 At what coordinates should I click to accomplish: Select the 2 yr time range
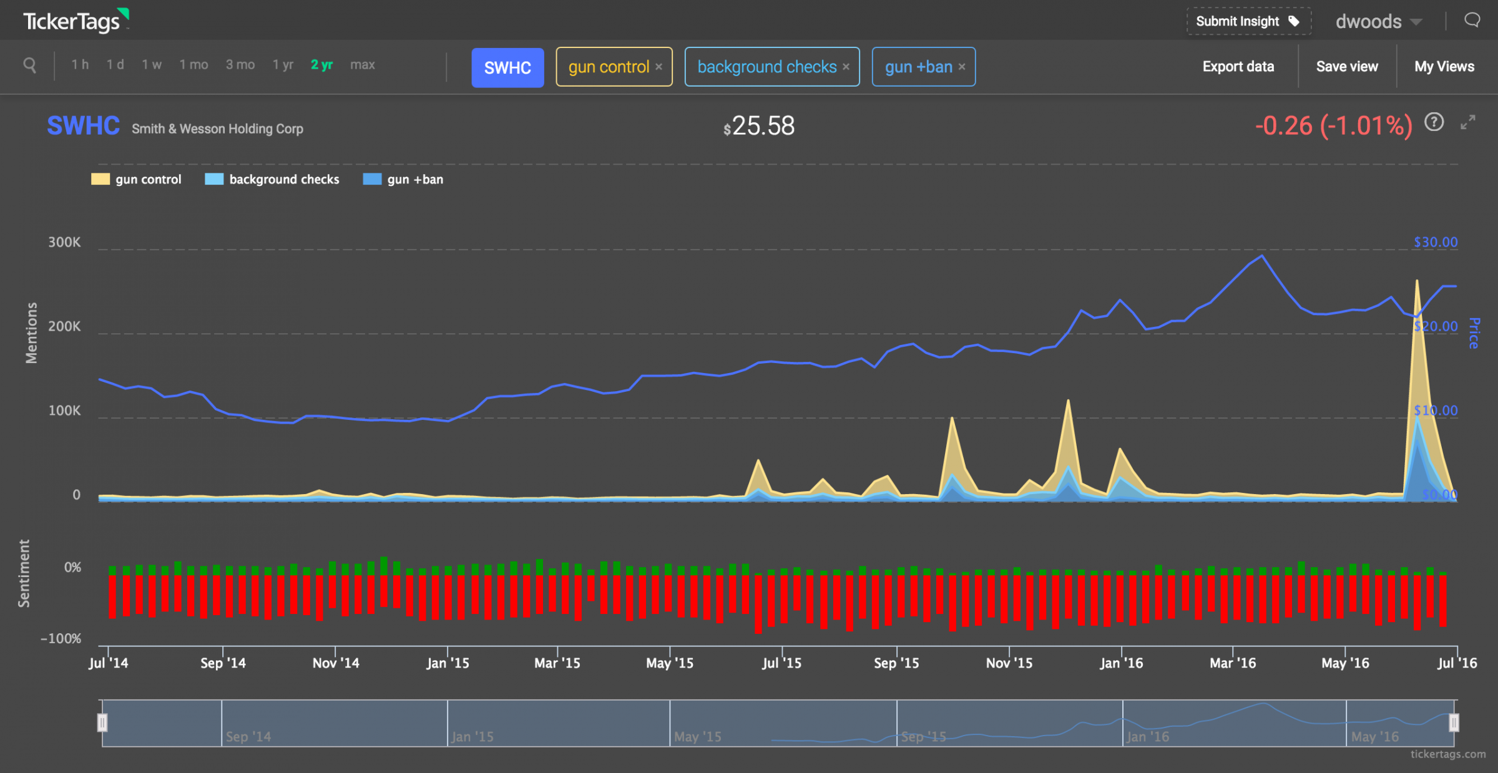tap(322, 65)
